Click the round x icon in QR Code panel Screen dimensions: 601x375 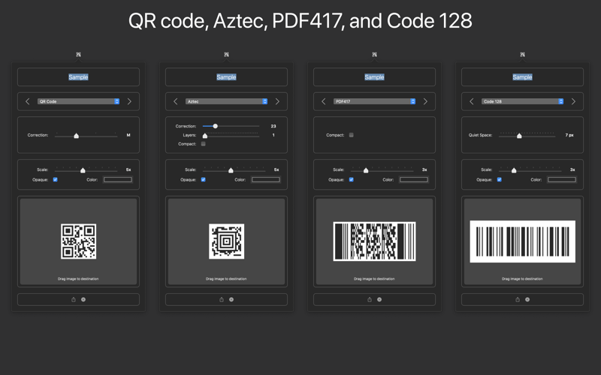tap(83, 299)
